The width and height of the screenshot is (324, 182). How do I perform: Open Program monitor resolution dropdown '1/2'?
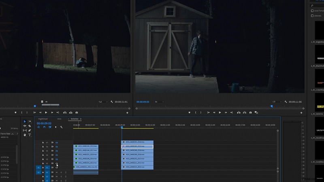tap(277, 102)
